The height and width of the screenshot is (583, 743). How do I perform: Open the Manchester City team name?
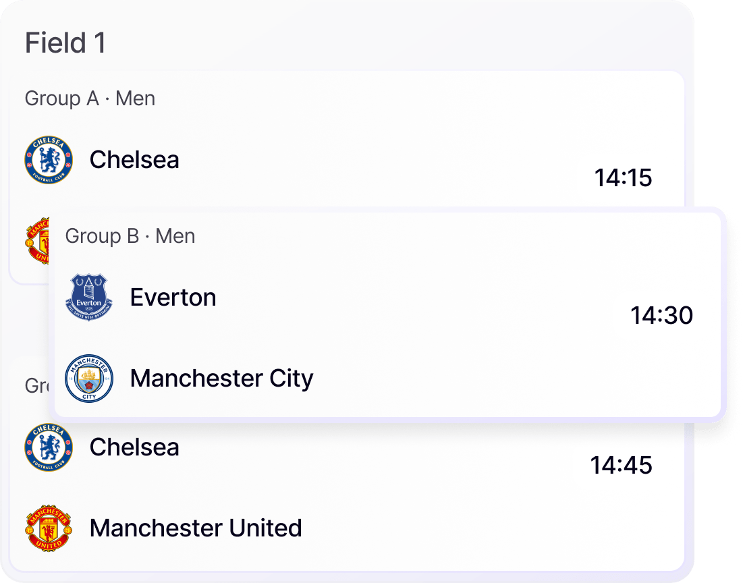click(221, 379)
